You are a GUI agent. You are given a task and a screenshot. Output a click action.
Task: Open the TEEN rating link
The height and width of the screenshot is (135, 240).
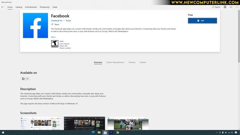[61, 41]
